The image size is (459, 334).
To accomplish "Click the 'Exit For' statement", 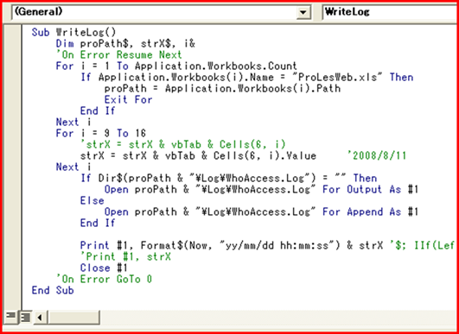I will tap(129, 100).
